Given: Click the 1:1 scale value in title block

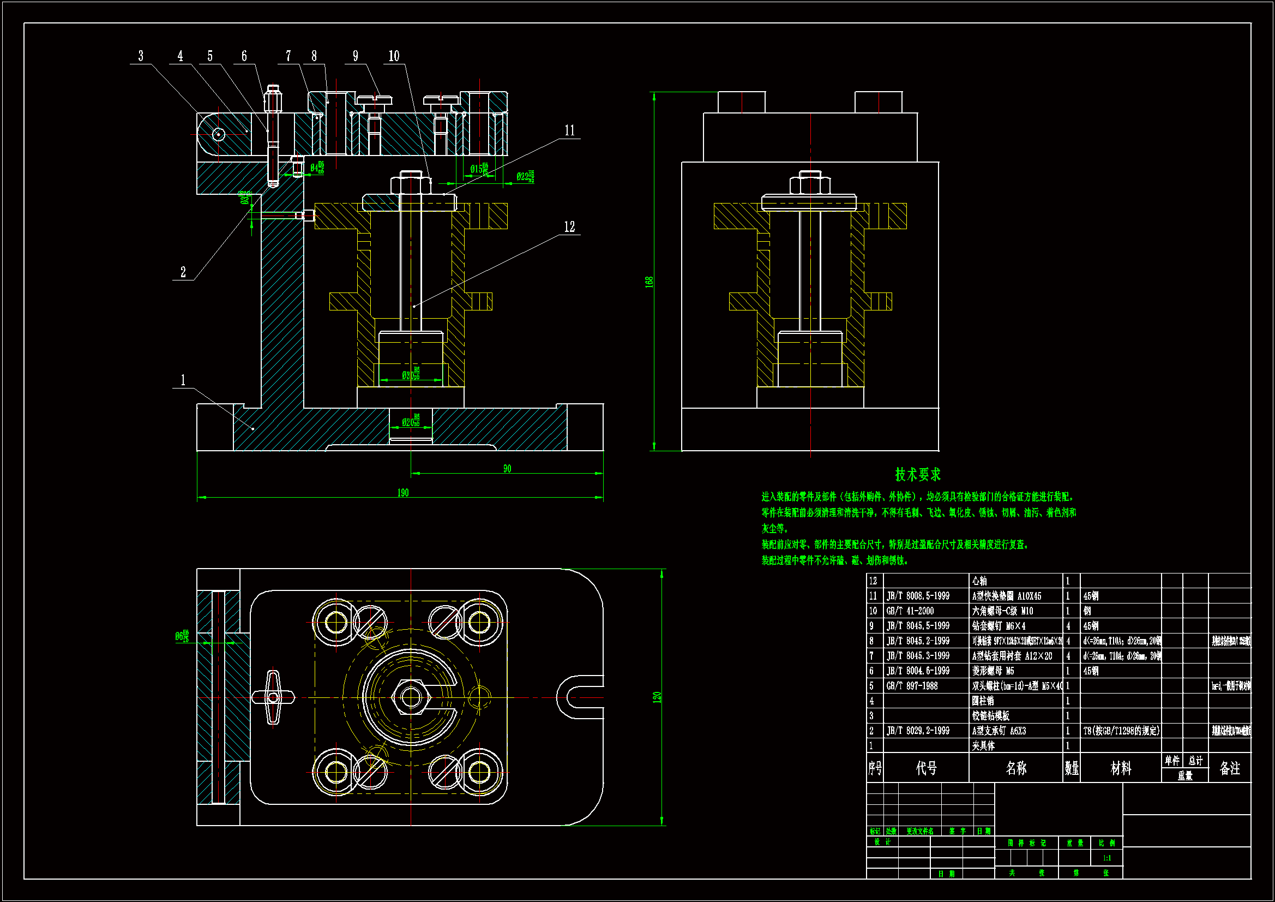Looking at the screenshot, I should tap(1106, 858).
